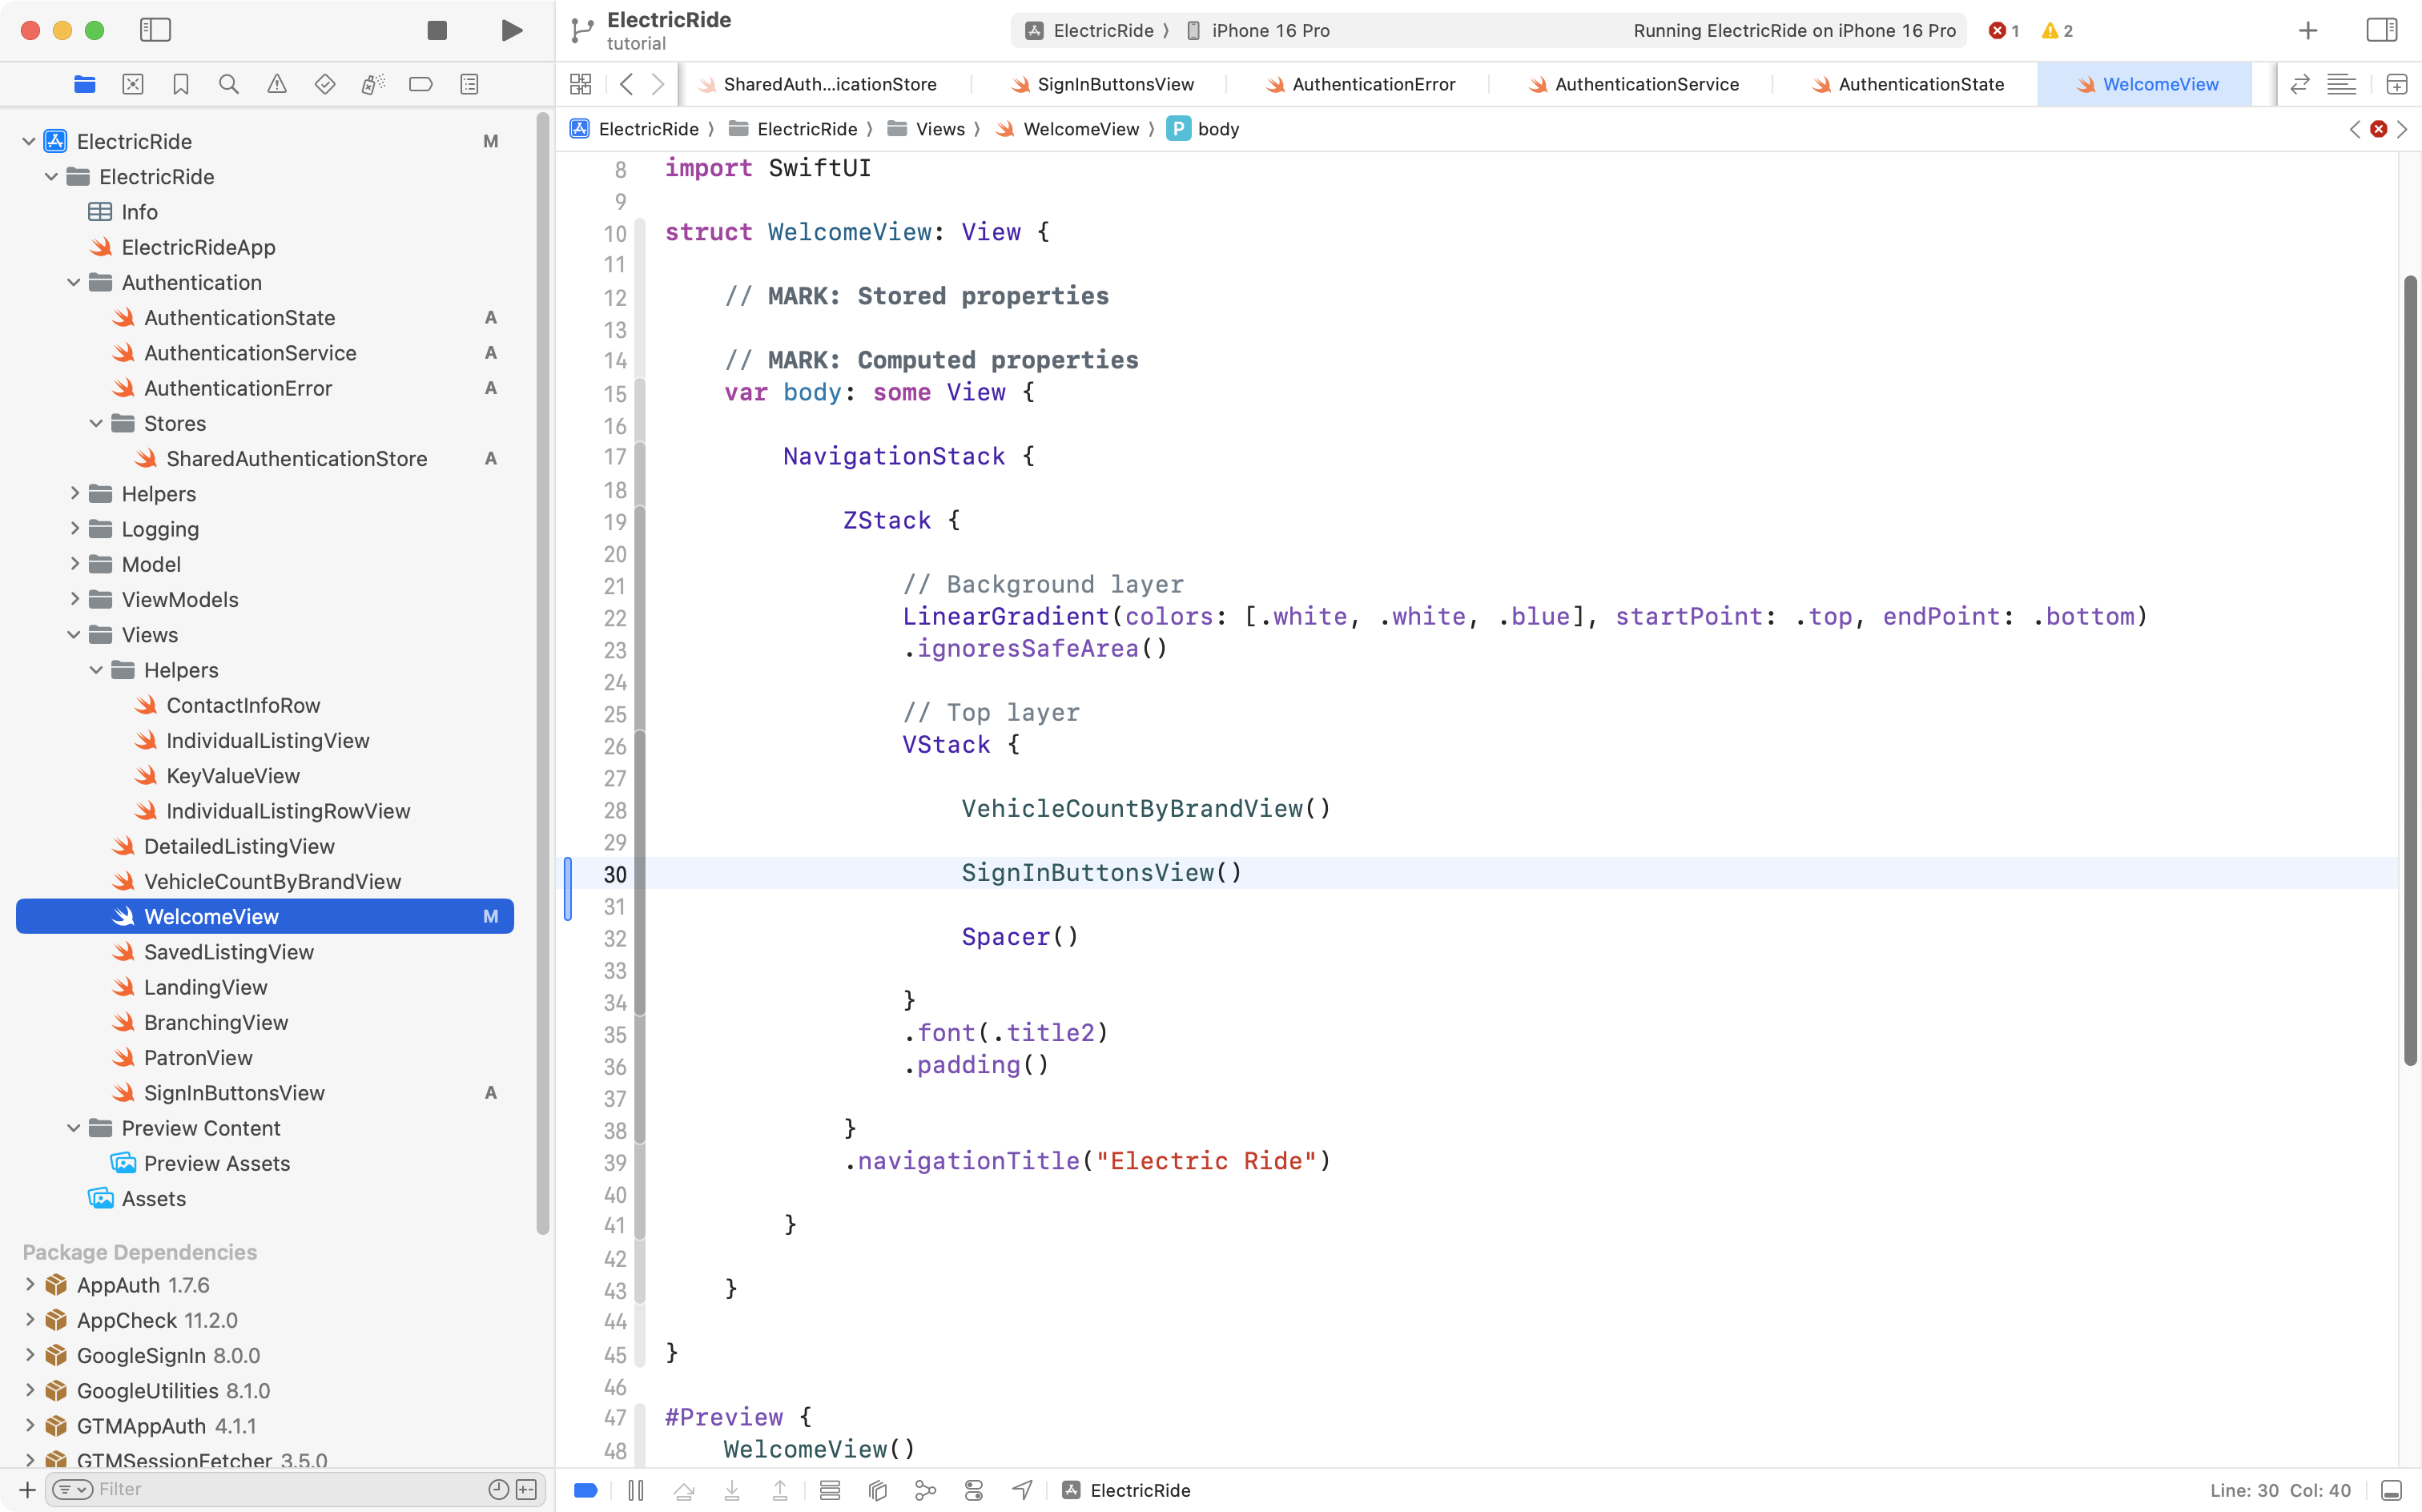Open the source control navigator icon
Image resolution: width=2422 pixels, height=1512 pixels.
[133, 84]
